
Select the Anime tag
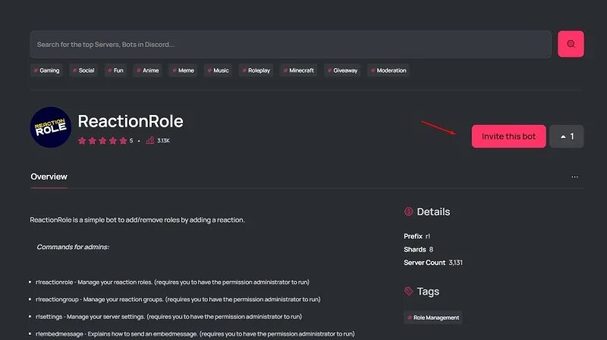tap(147, 70)
